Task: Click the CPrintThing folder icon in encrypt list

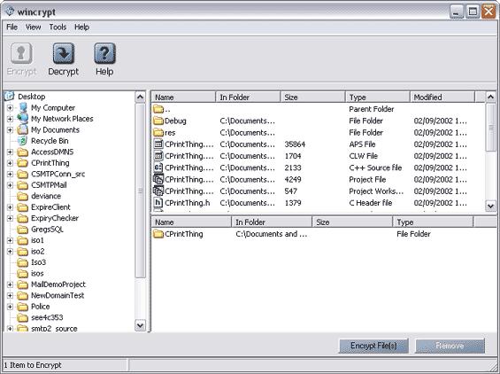Action: click(x=158, y=234)
